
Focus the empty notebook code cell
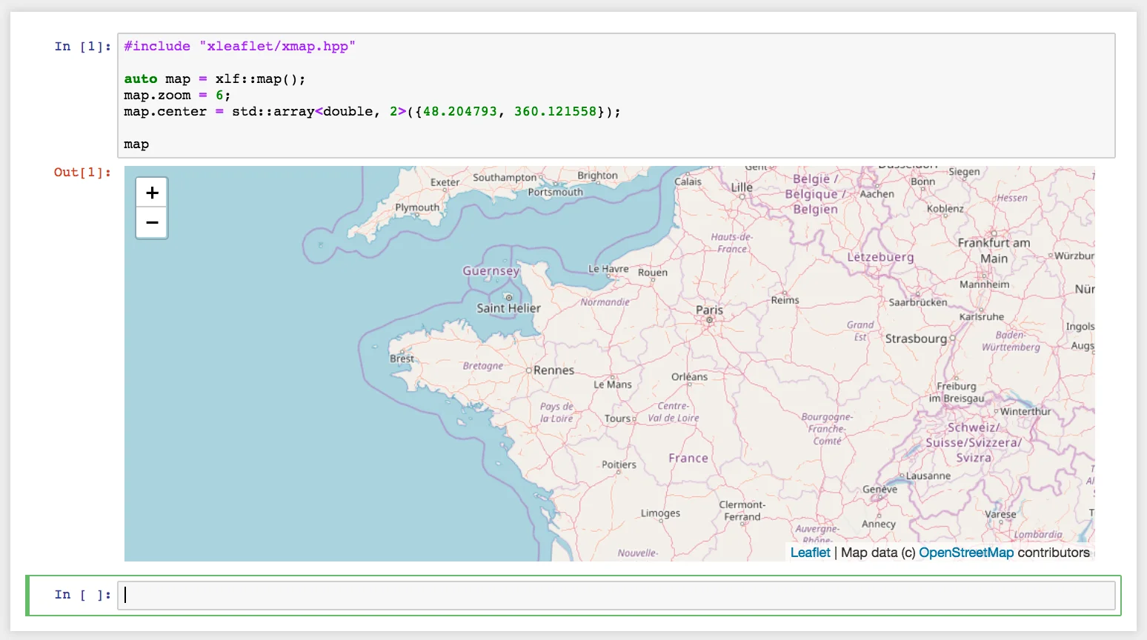click(x=616, y=595)
